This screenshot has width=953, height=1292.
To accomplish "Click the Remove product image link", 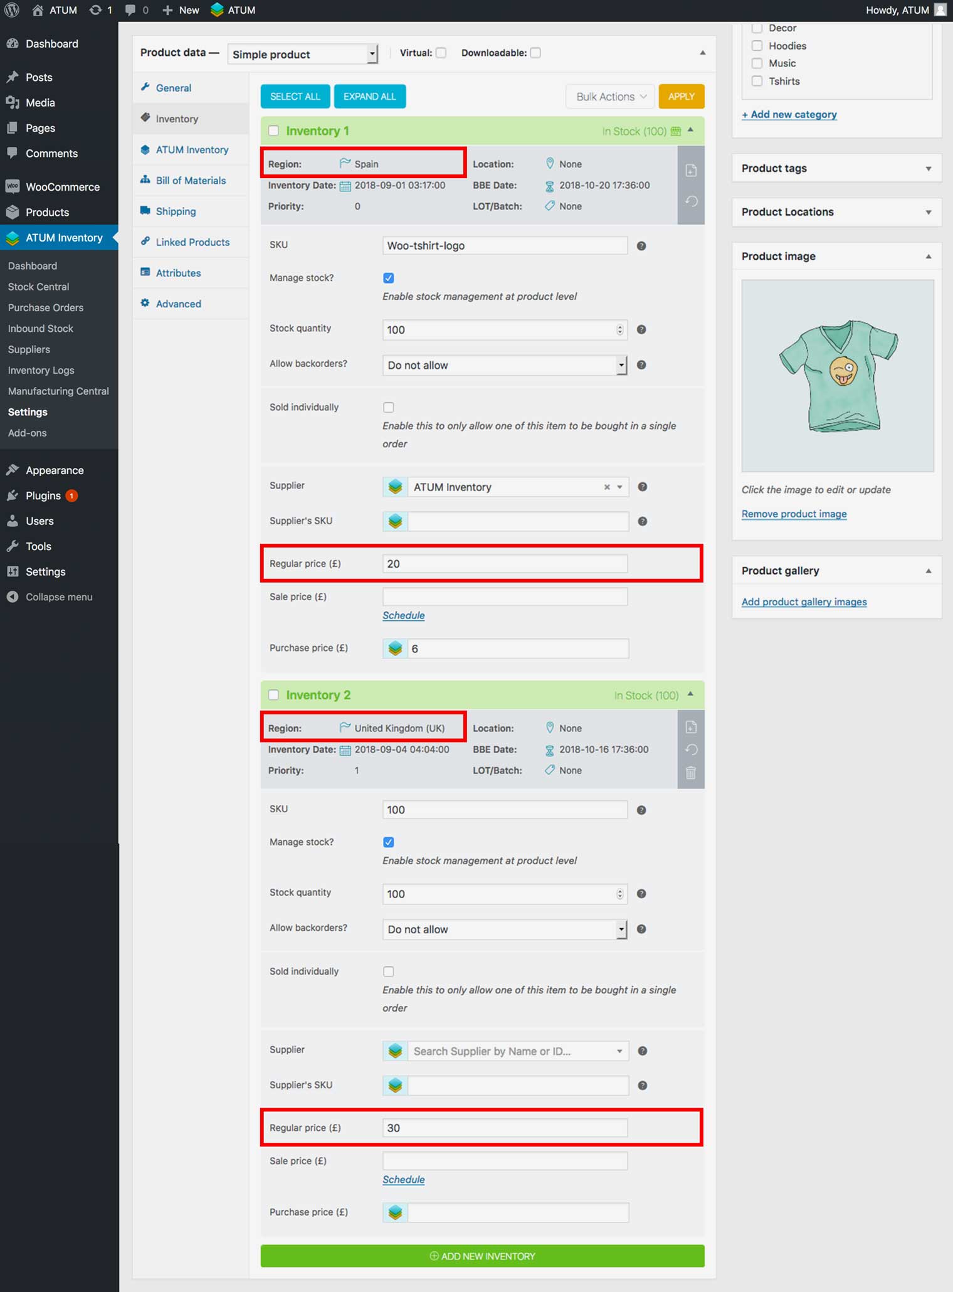I will tap(794, 514).
